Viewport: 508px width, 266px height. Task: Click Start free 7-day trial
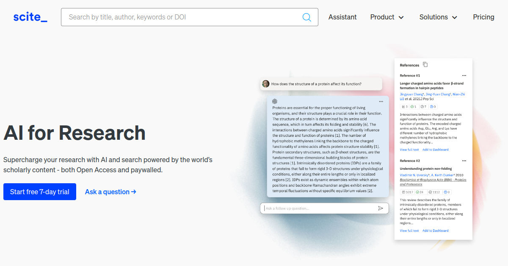point(40,192)
